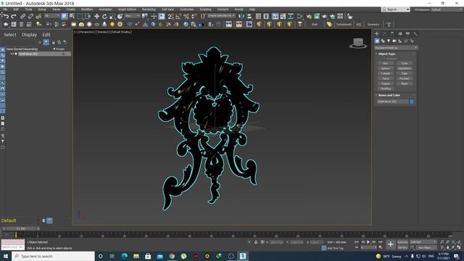Open Scene Explorer Select menu
The height and width of the screenshot is (261, 464).
[10, 35]
